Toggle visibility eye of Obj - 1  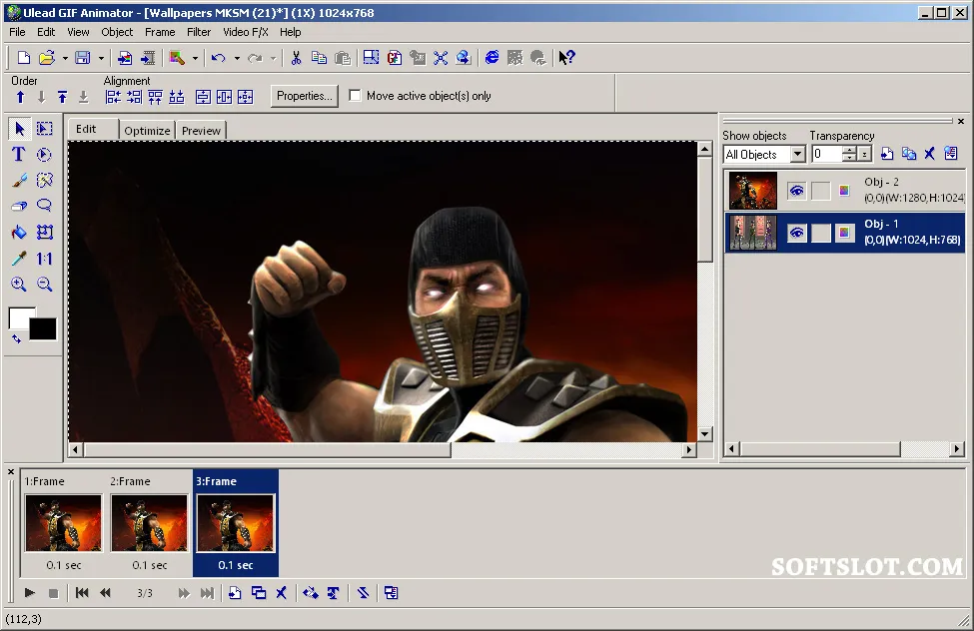tap(796, 233)
